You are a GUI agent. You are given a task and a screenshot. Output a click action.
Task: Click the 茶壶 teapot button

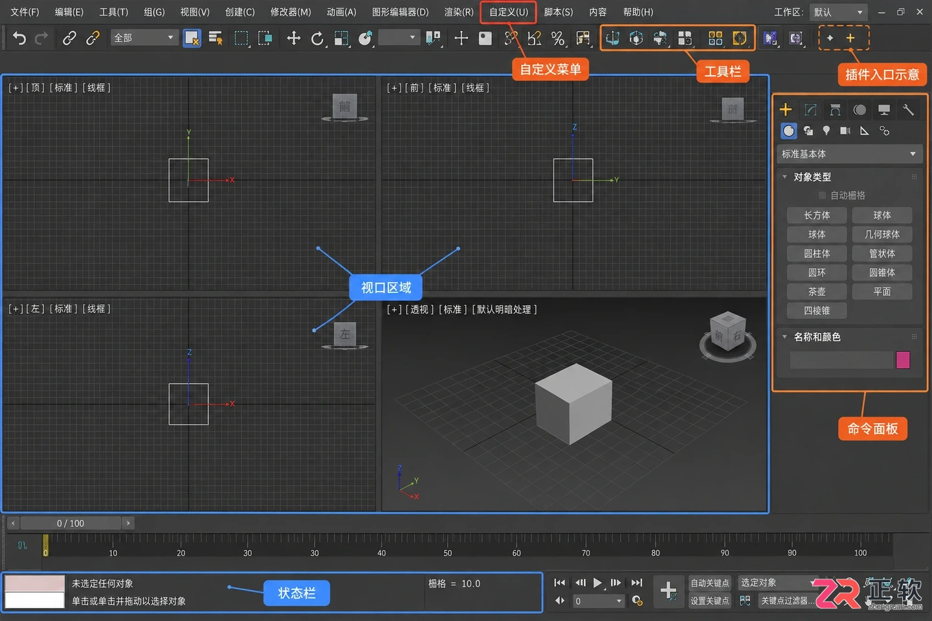[x=817, y=292]
